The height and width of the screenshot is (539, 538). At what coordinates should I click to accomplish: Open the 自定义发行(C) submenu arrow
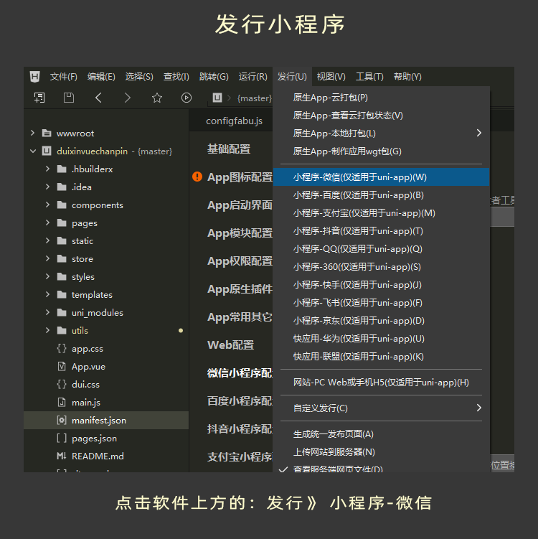[479, 408]
